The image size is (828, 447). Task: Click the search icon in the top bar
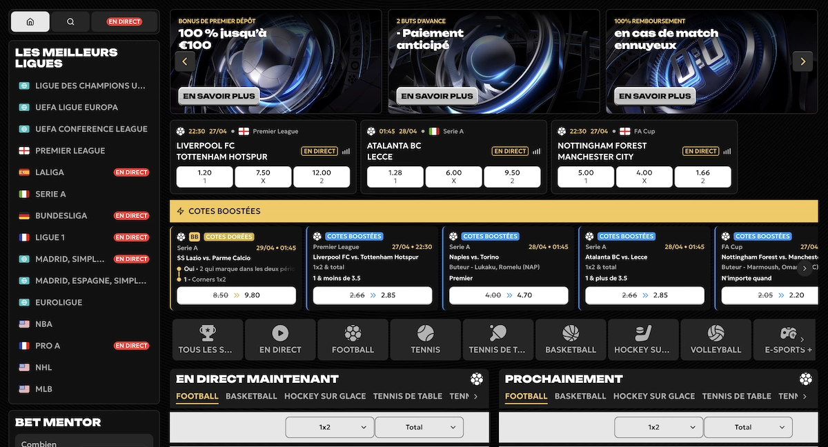tap(70, 21)
